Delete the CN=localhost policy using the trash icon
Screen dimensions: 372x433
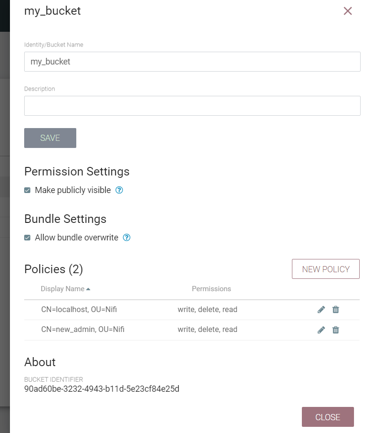click(336, 309)
